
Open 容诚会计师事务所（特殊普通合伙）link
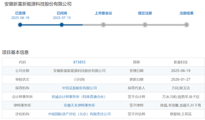[x=78, y=97]
